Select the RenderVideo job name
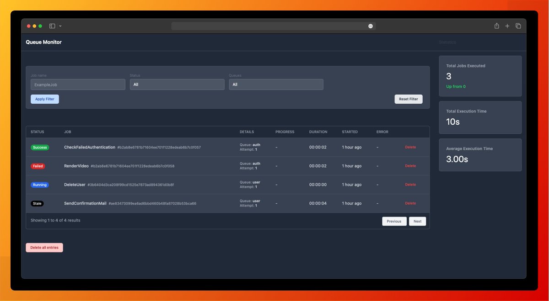This screenshot has width=549, height=301. click(76, 166)
